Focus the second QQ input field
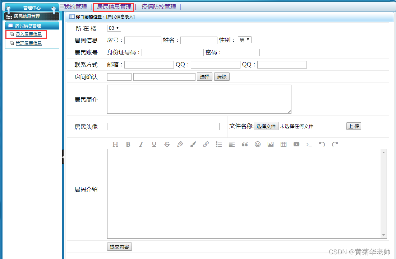Screen dimensions: 396x259 (x=282, y=65)
